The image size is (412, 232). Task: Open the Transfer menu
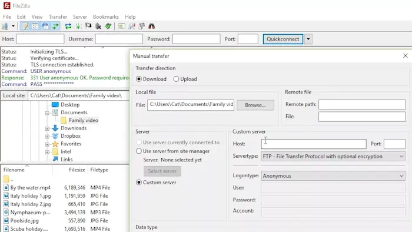[x=58, y=17]
